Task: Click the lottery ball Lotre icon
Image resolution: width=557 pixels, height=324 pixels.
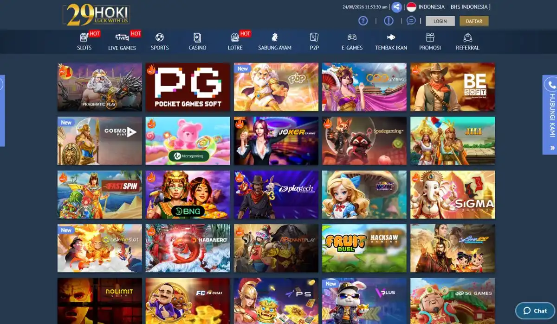Action: (x=235, y=37)
